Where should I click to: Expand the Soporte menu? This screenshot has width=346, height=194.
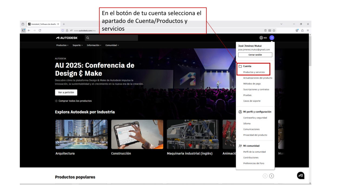[78, 45]
